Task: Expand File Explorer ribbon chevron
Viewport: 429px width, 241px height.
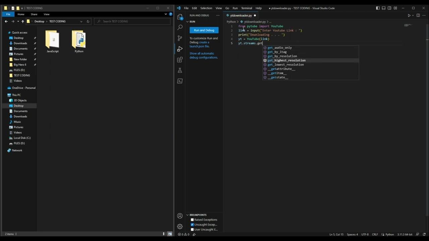Action: point(166,14)
